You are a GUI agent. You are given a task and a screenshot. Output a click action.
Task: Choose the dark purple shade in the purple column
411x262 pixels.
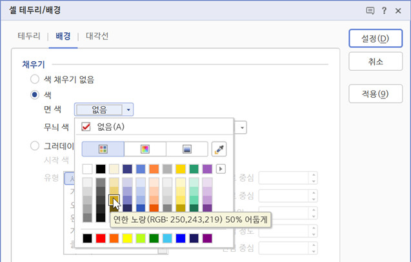coord(207,208)
